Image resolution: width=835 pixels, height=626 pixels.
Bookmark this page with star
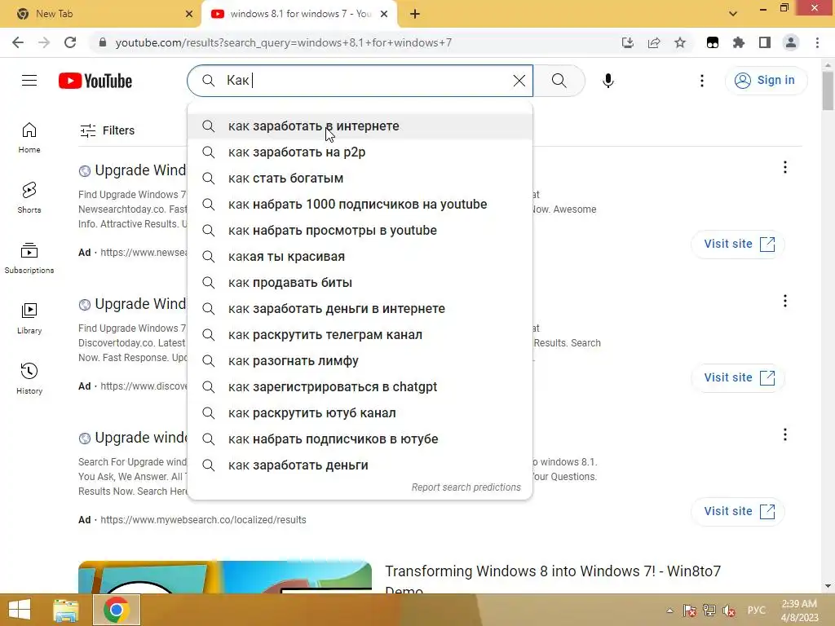[x=680, y=42]
